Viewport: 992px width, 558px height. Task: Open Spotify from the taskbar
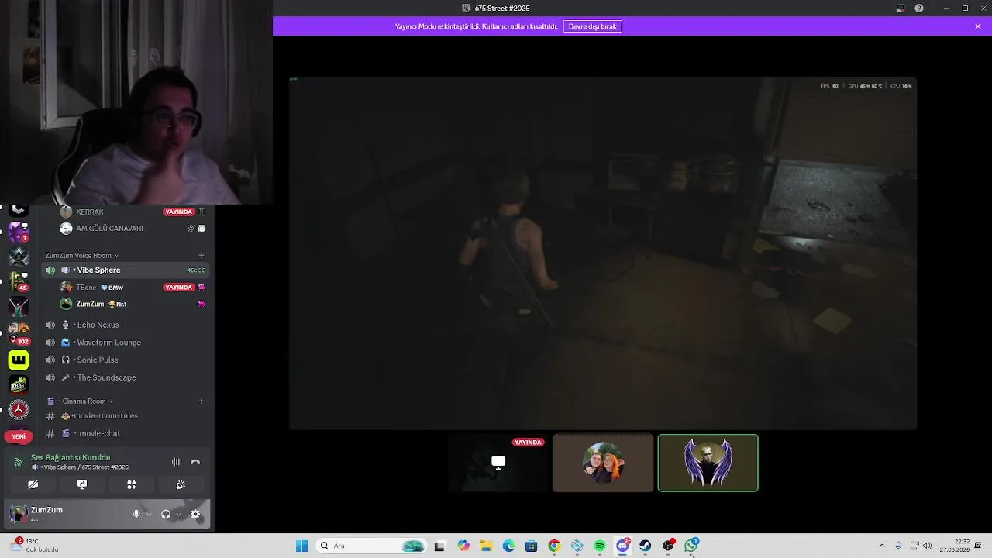point(600,546)
